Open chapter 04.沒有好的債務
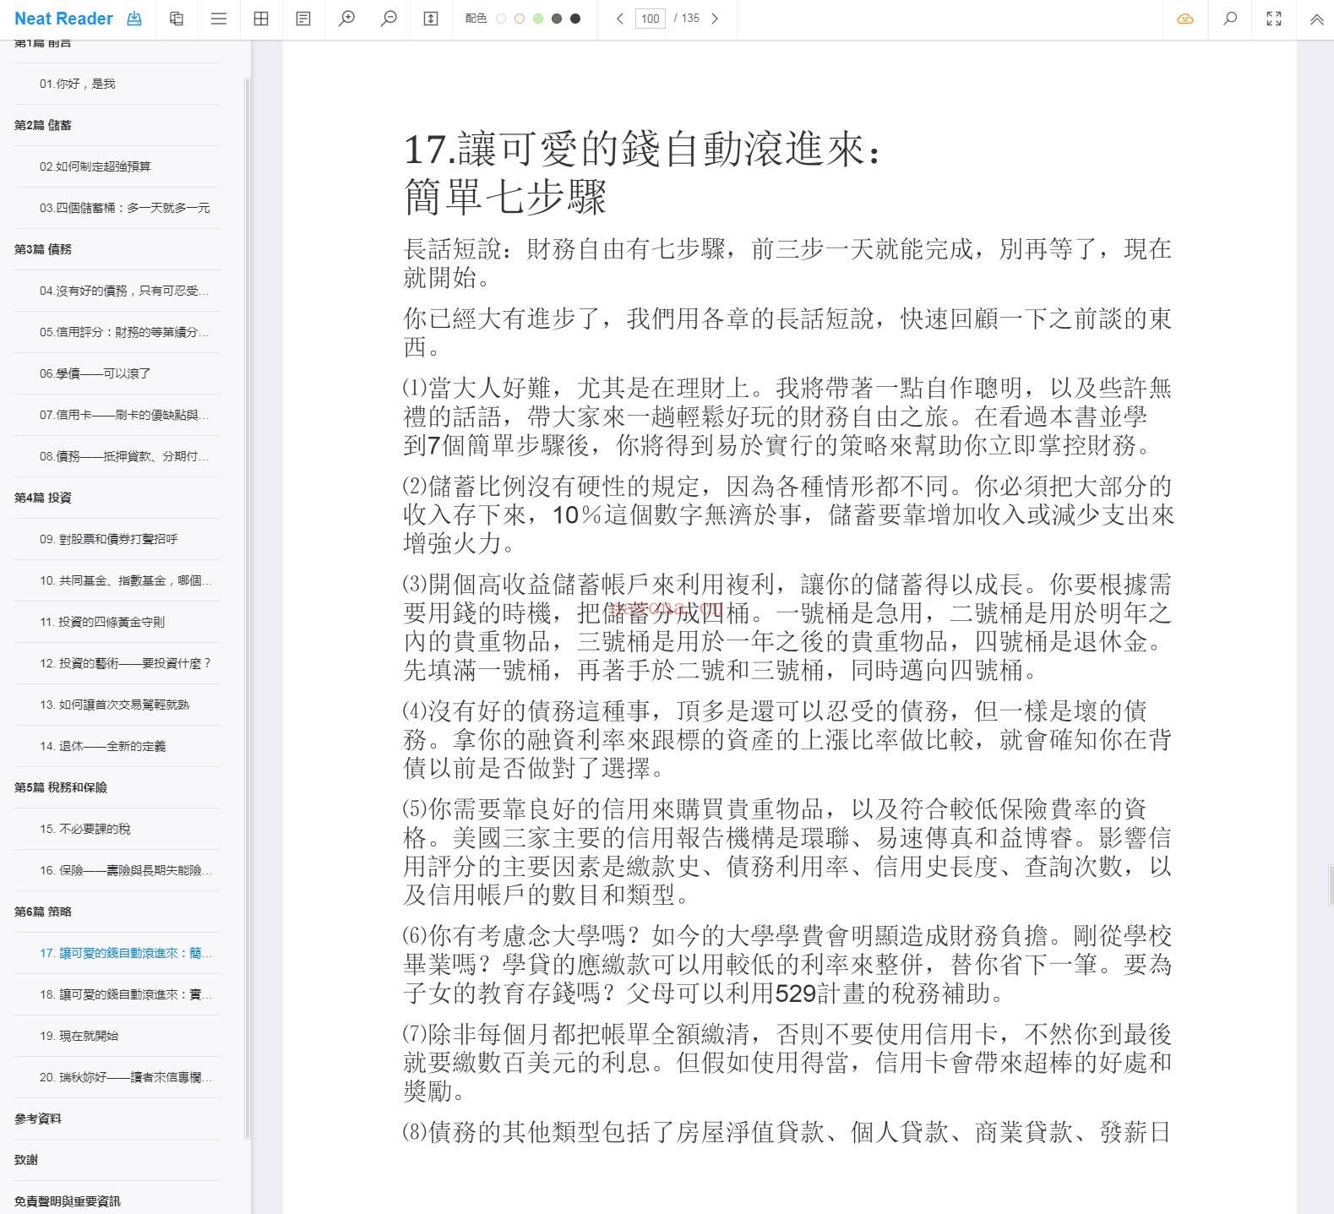Viewport: 1334px width, 1214px height. pos(117,291)
